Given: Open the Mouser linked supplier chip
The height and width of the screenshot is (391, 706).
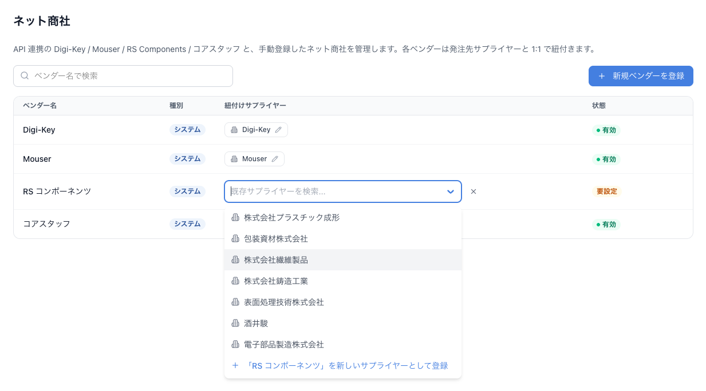Looking at the screenshot, I should (x=254, y=159).
